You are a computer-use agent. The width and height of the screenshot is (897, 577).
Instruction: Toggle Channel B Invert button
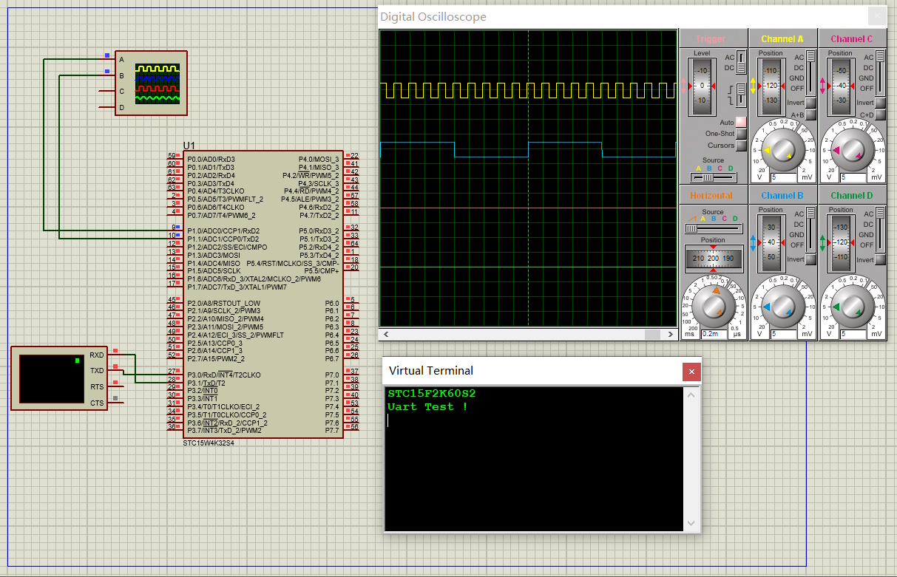pos(811,259)
